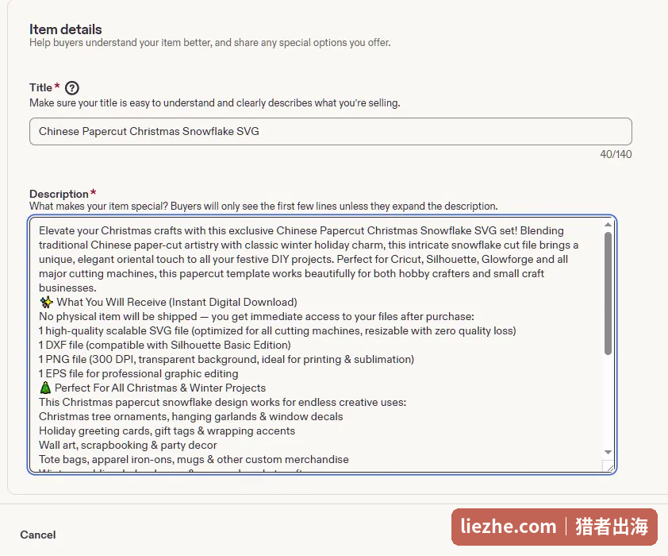The image size is (668, 556).
Task: Click the scrollbar up arrow in description
Action: 608,224
